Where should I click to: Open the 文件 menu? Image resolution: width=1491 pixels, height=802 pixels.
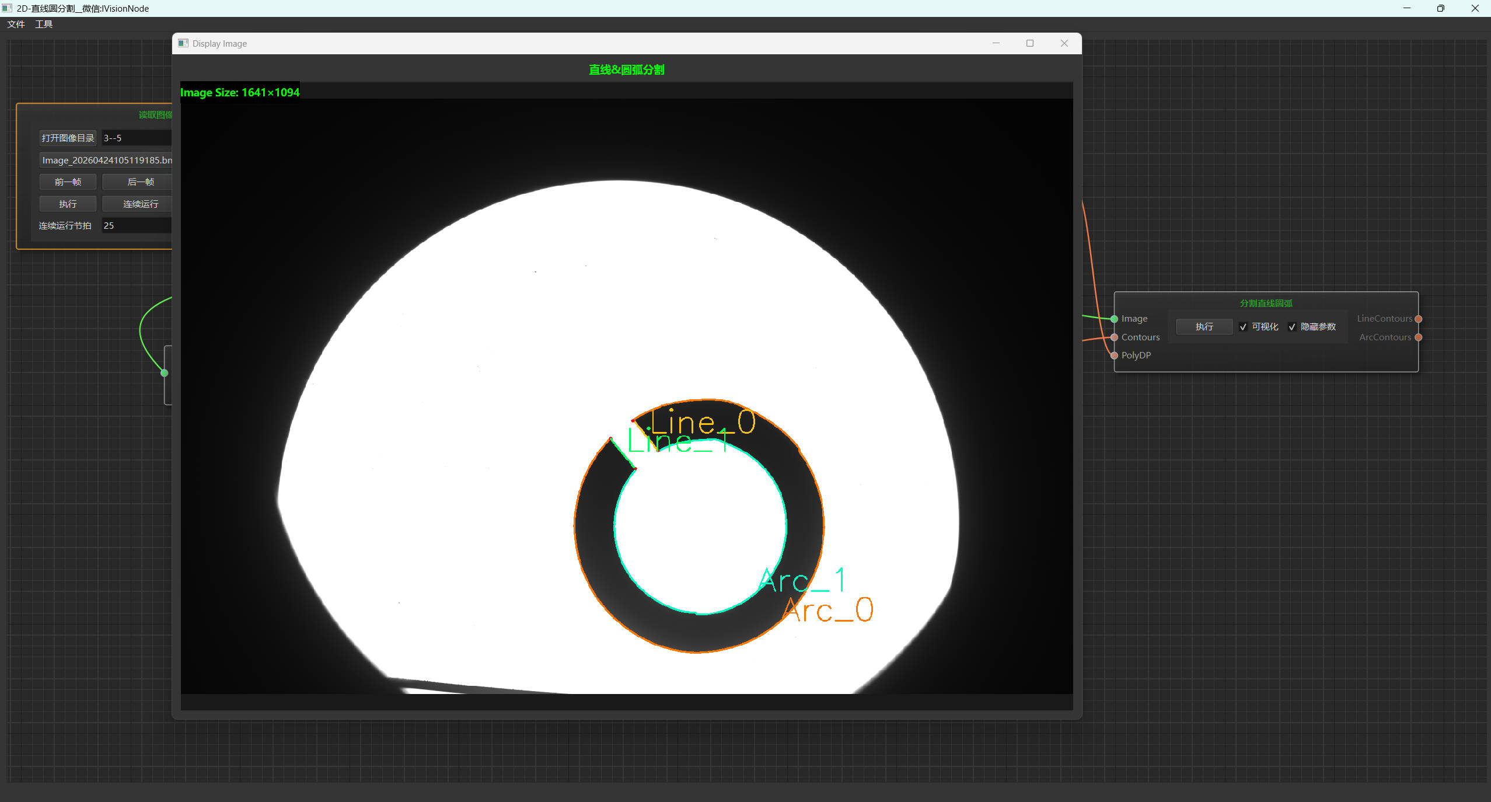[16, 24]
